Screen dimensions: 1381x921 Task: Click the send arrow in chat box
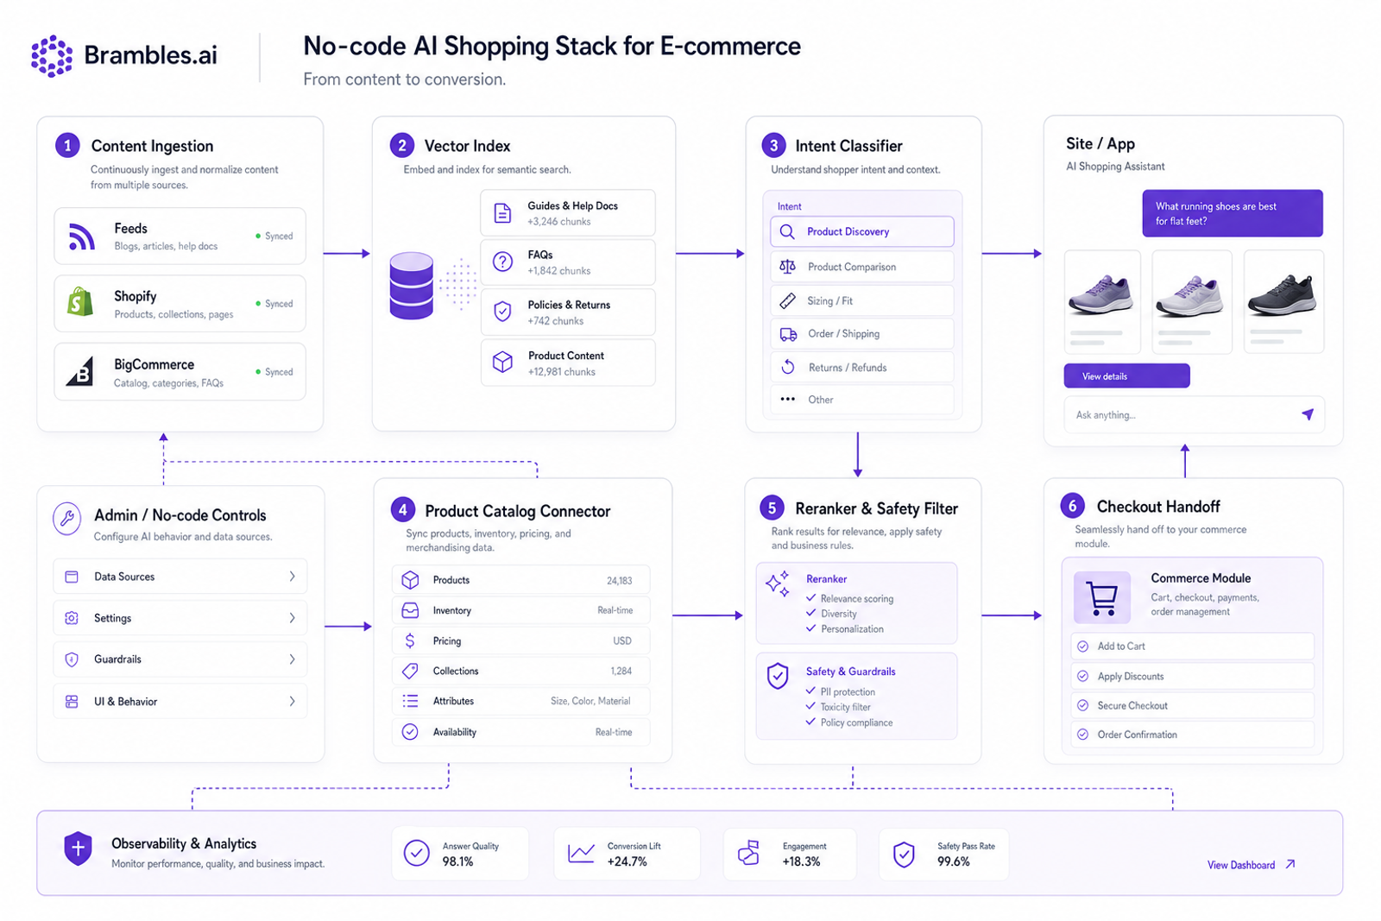point(1308,414)
